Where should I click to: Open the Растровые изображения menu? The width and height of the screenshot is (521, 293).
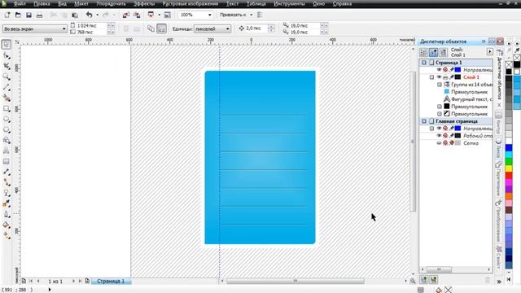(190, 3)
